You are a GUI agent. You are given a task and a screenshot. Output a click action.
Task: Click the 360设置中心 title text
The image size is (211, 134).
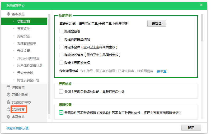(16, 6)
